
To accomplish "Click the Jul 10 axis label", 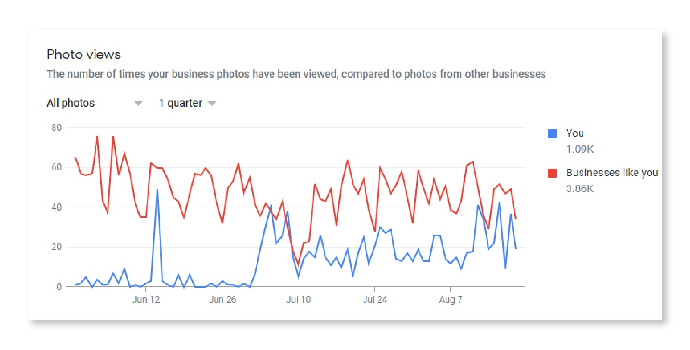I will click(298, 299).
